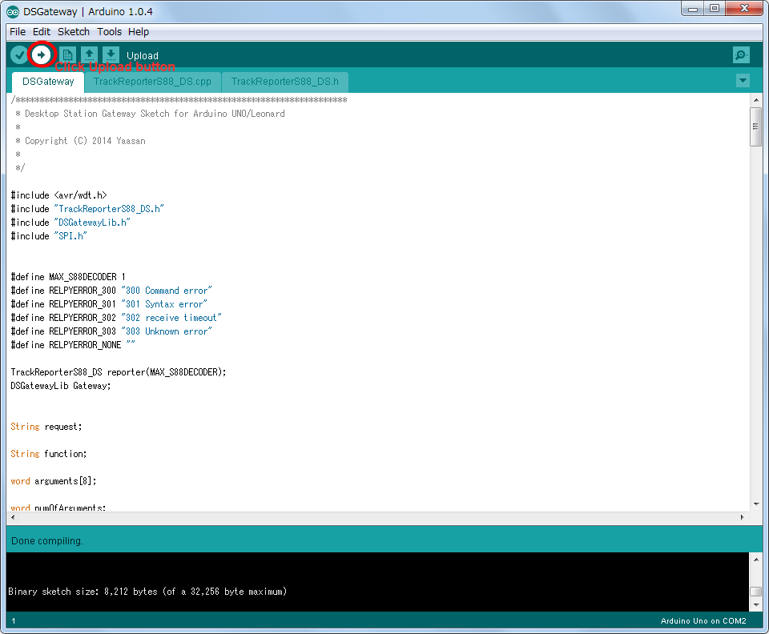The image size is (769, 634).
Task: Click the 'reporter(MAX_S88DECODER);' declaration line
Action: 119,372
